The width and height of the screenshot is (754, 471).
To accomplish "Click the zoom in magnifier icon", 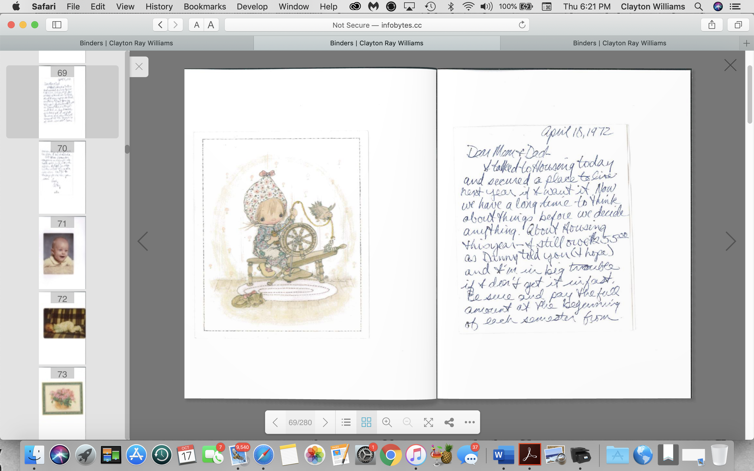I will 387,422.
